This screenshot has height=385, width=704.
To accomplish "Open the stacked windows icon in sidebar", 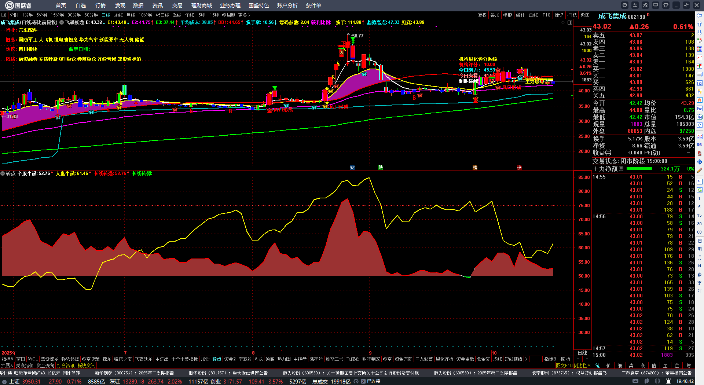I will [700, 74].
